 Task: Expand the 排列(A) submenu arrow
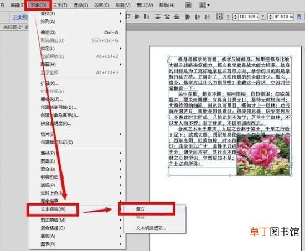[121, 22]
